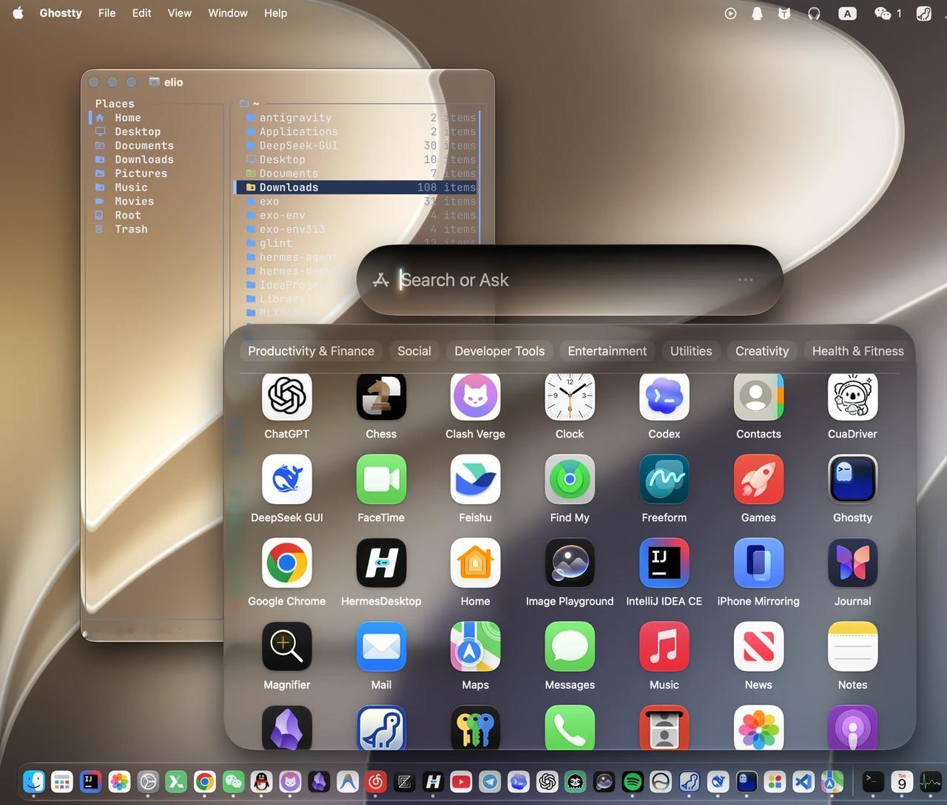Open the Games app
Image resolution: width=947 pixels, height=805 pixels.
coord(758,479)
